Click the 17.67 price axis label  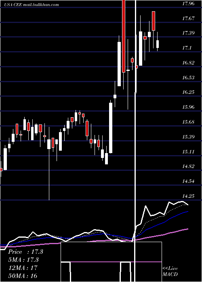click(x=188, y=19)
